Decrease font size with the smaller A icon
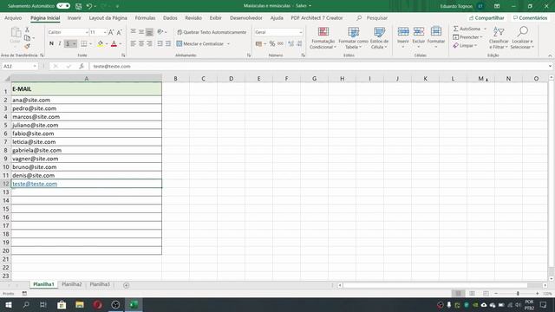The width and height of the screenshot is (555, 312). [120, 32]
